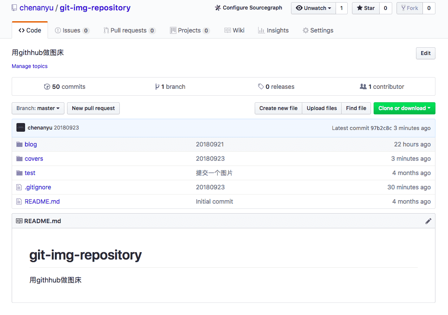Screen dimensions: 448x315
Task: Click the test folder icon
Action: (x=19, y=173)
